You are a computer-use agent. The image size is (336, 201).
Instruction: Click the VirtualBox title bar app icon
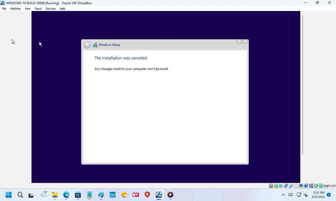coord(3,3)
